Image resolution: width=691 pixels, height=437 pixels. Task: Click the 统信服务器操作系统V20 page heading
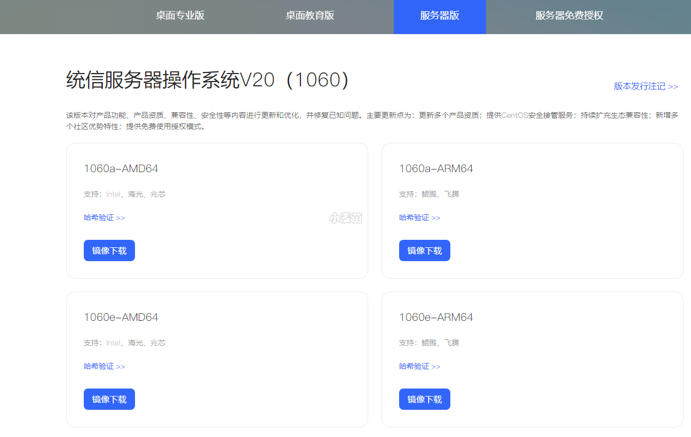(x=208, y=80)
